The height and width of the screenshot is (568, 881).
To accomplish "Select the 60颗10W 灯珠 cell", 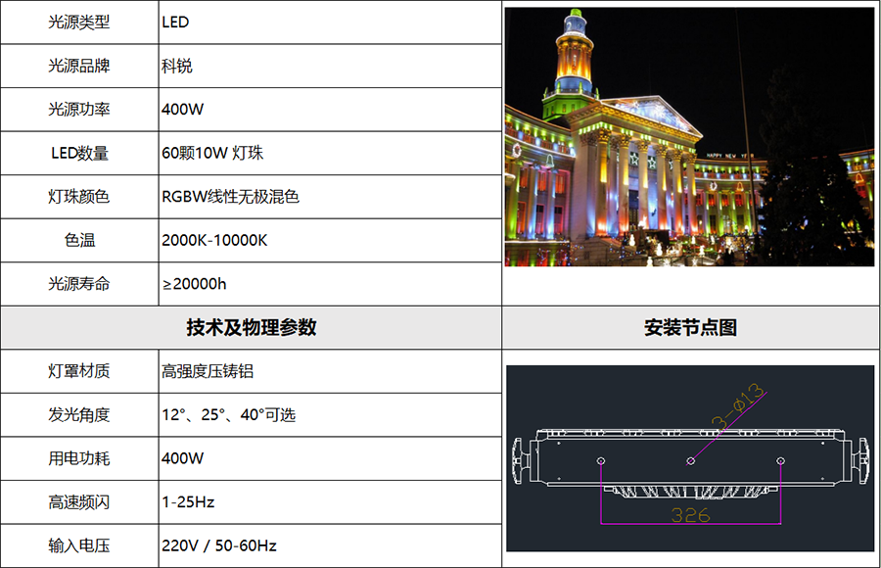I will click(x=212, y=153).
